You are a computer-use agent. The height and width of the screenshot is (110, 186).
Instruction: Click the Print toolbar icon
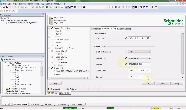coord(10,7)
